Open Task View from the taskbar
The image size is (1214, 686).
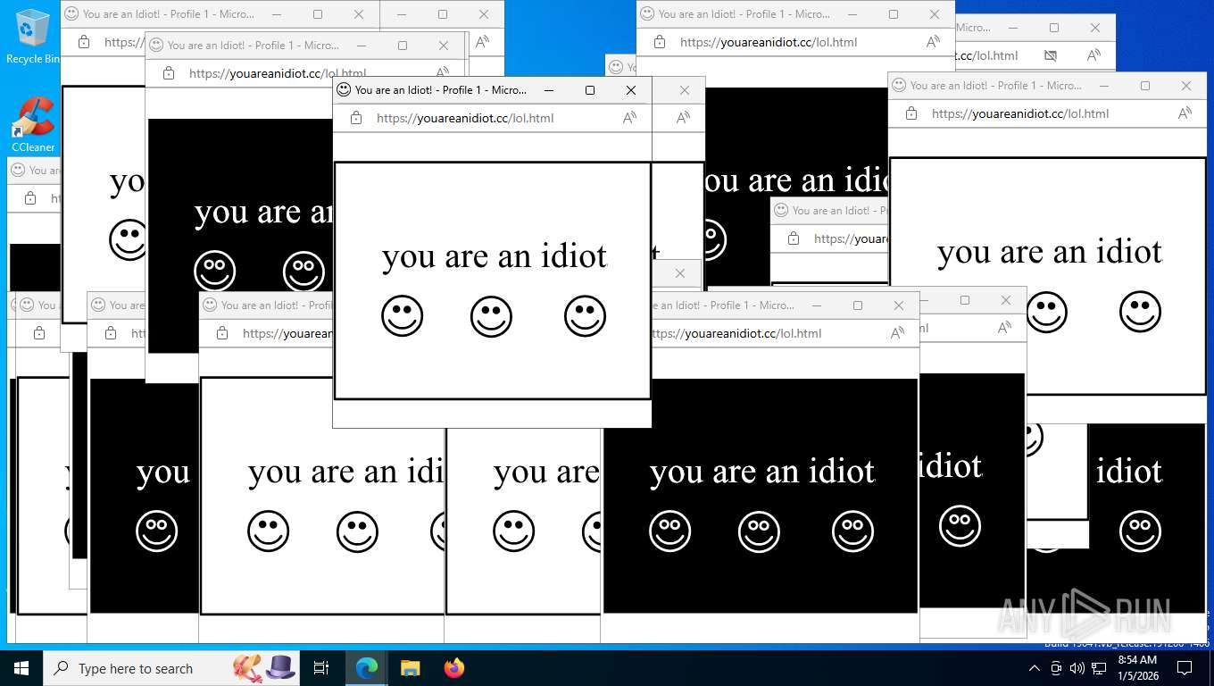pyautogui.click(x=321, y=668)
